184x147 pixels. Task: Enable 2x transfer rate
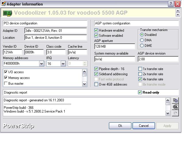click(140, 74)
